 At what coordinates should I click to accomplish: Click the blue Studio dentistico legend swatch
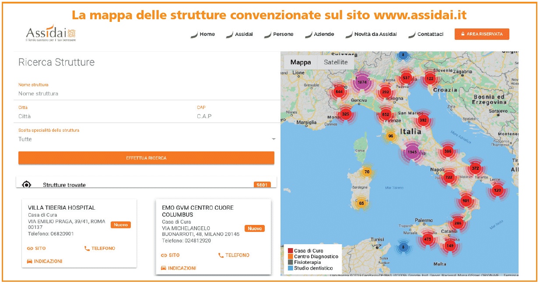coord(290,268)
